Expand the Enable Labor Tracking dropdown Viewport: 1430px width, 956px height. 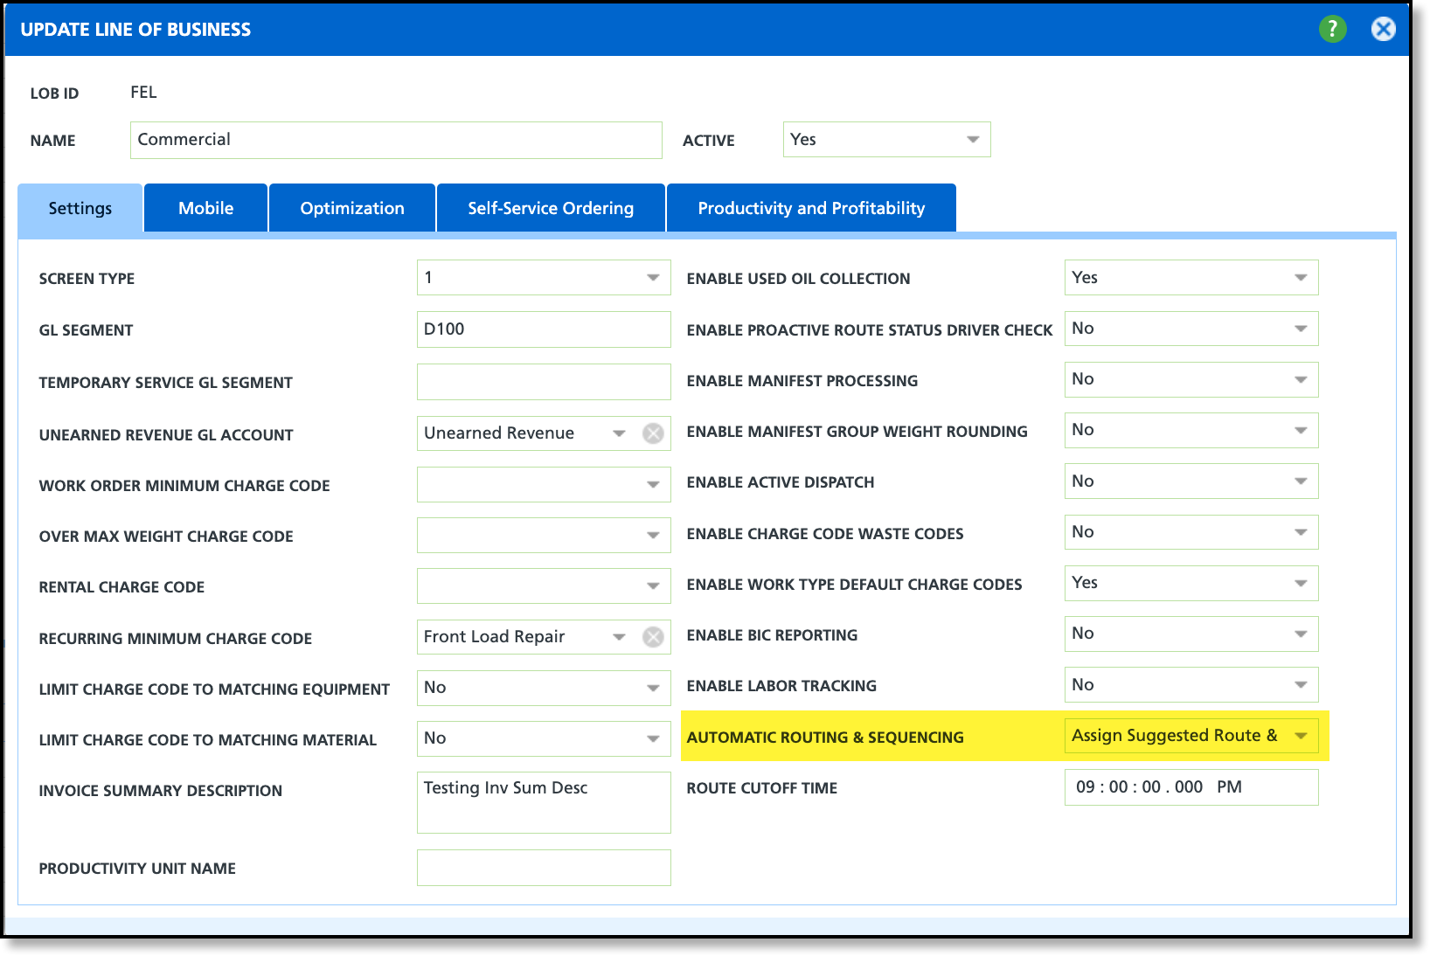1191,685
